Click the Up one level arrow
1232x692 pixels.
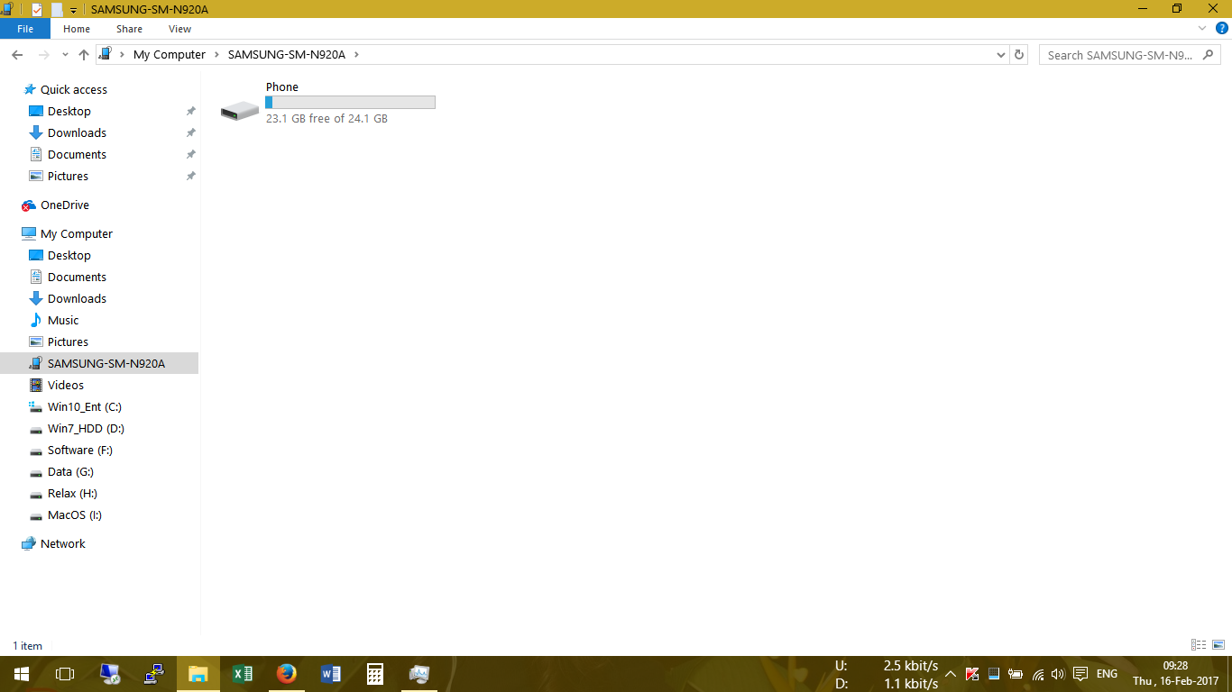84,55
